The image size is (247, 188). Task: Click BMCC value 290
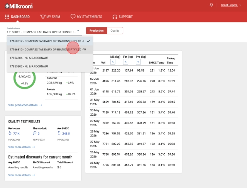click(152, 81)
